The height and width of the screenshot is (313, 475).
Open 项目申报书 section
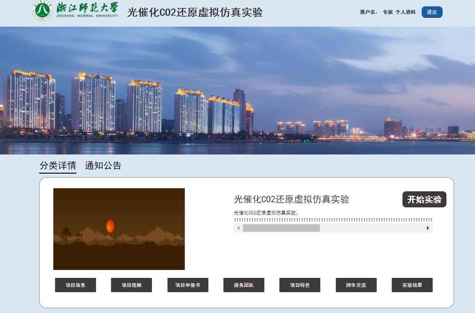[188, 285]
